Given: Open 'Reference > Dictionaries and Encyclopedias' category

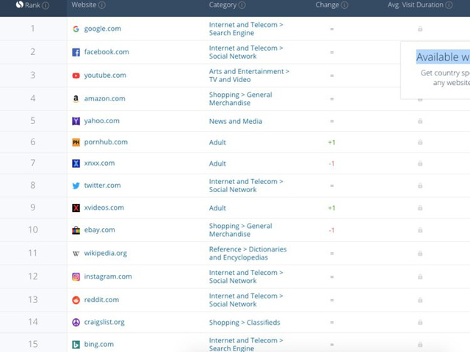Looking at the screenshot, I should click(248, 254).
